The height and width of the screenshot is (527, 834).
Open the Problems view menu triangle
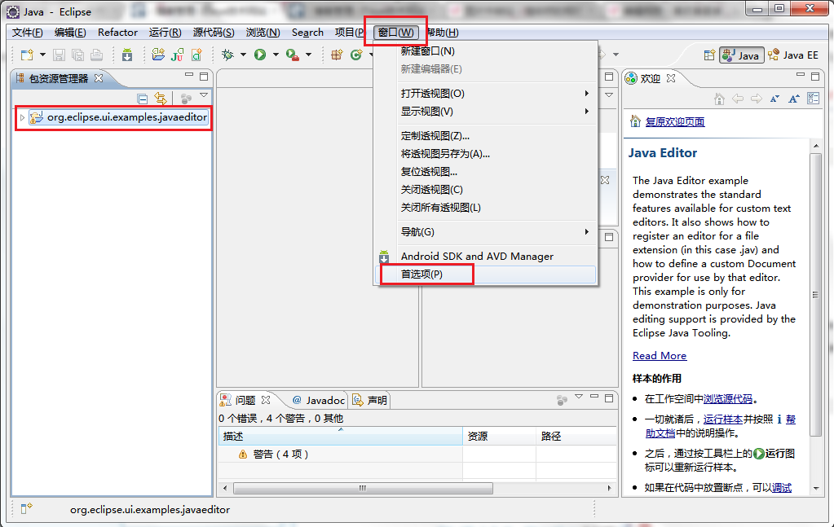point(579,397)
